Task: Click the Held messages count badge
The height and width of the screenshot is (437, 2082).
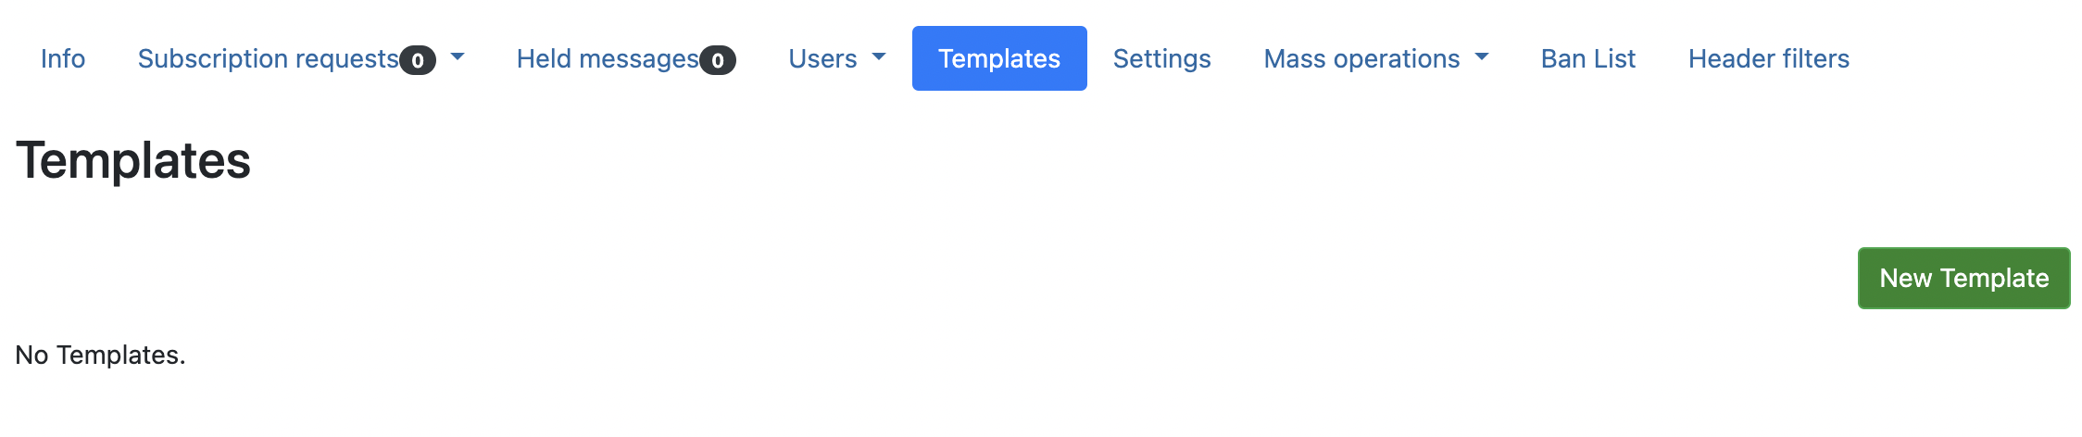Action: coord(718,60)
